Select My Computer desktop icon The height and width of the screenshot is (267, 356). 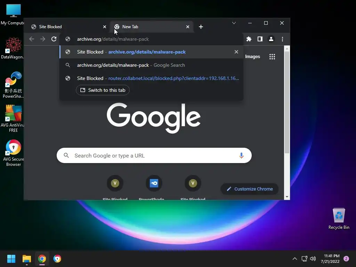[x=13, y=15]
